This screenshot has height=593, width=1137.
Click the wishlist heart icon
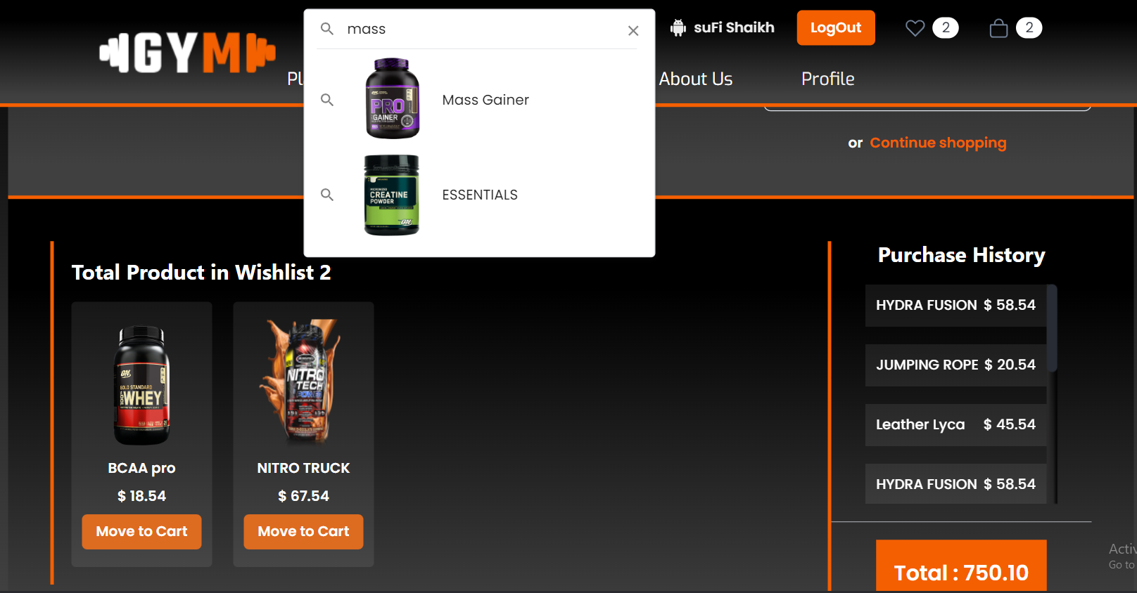(x=915, y=28)
